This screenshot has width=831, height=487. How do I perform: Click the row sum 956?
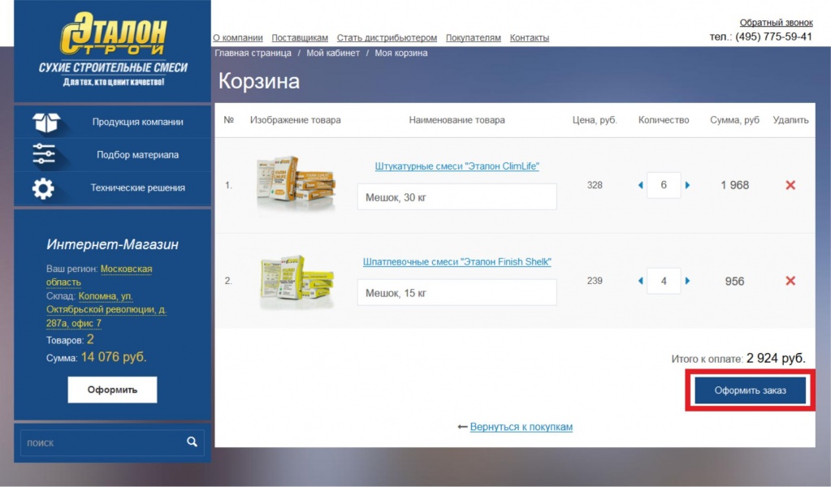(x=734, y=281)
